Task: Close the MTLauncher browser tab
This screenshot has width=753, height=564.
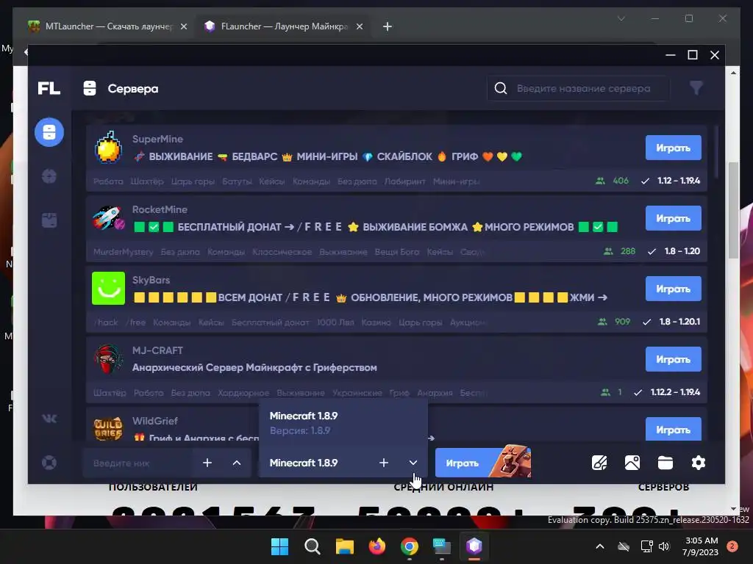Action: coord(183,26)
